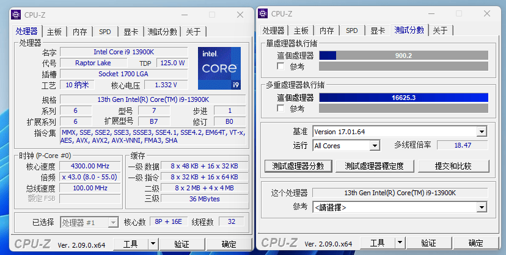This screenshot has height=255, width=506.
Task: Open the SPD tab in right window
Action: [352, 31]
